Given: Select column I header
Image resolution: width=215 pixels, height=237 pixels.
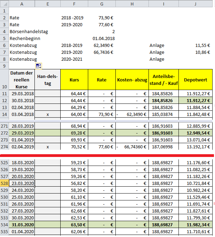Looking at the screenshot, I should tap(164, 4).
